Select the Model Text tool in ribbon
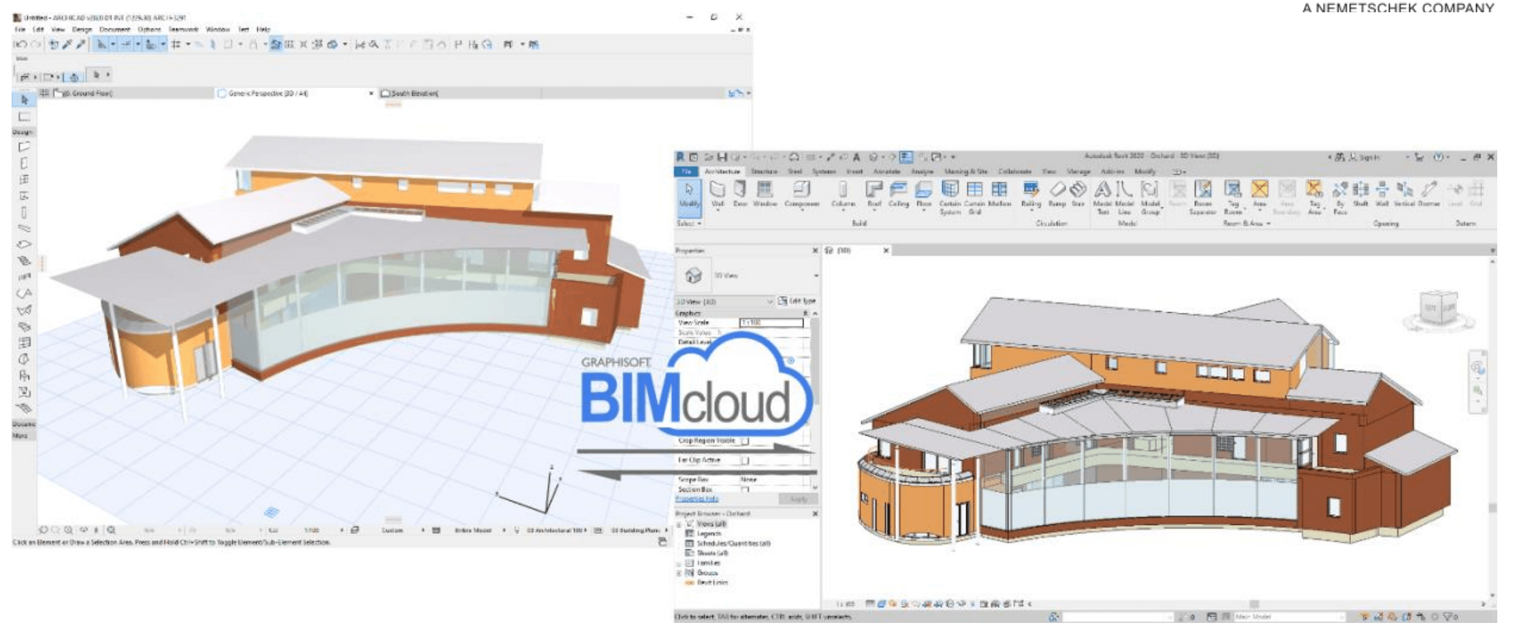The image size is (1517, 642). click(x=1102, y=192)
